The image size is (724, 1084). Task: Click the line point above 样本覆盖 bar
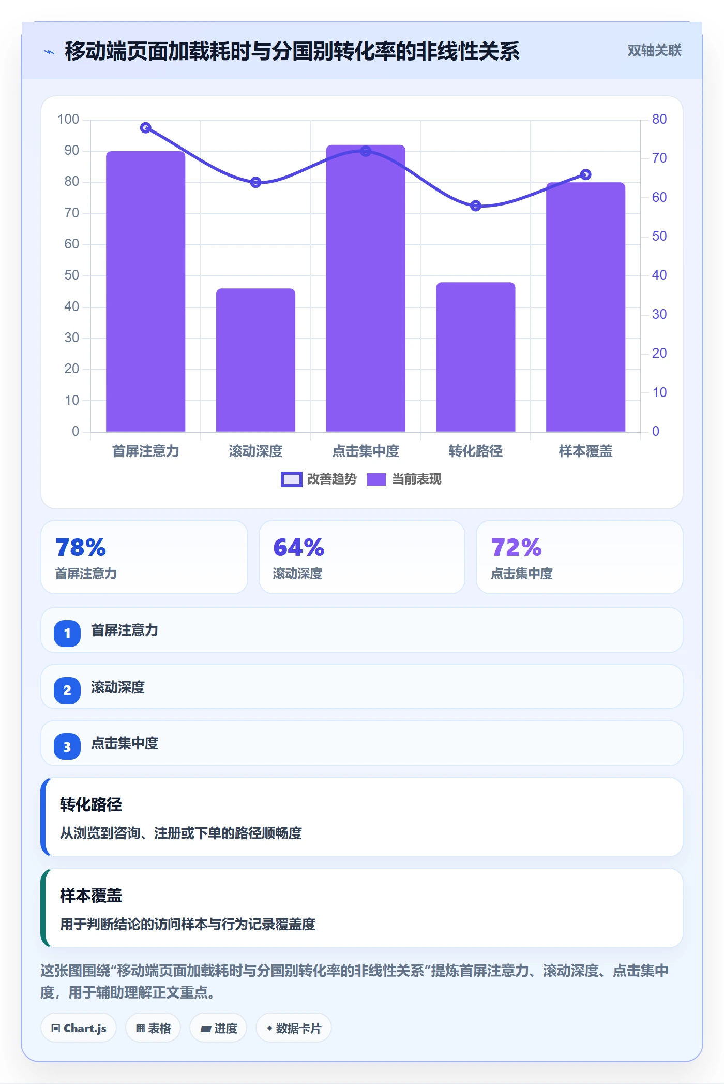tap(585, 174)
